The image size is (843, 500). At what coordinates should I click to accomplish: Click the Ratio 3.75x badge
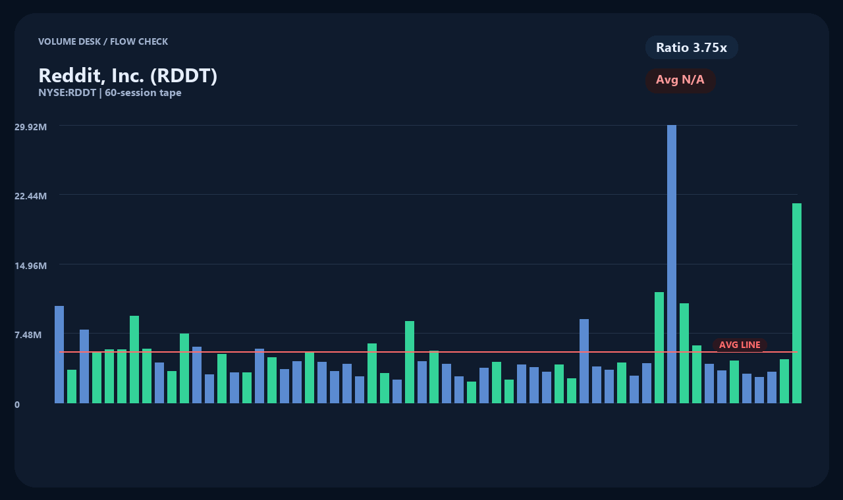pos(692,47)
